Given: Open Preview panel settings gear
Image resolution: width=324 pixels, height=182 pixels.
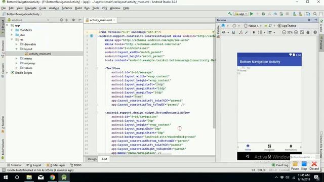Looking at the screenshot, I should (x=309, y=20).
